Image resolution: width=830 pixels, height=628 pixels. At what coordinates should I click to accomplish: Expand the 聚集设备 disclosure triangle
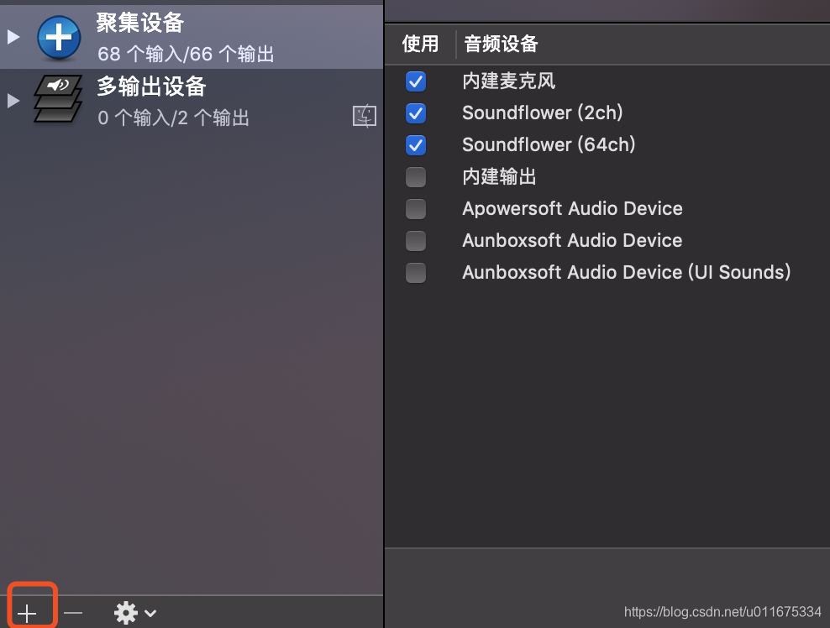pos(13,37)
